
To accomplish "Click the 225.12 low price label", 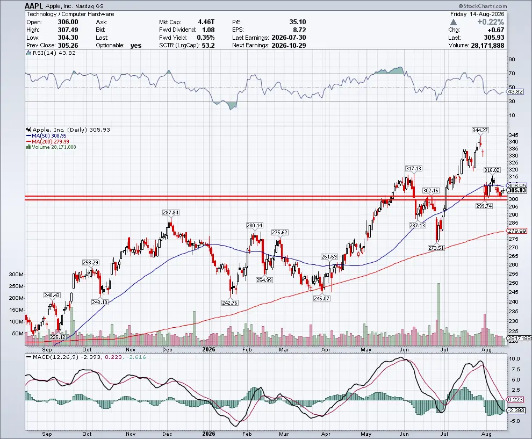I will 57,337.
